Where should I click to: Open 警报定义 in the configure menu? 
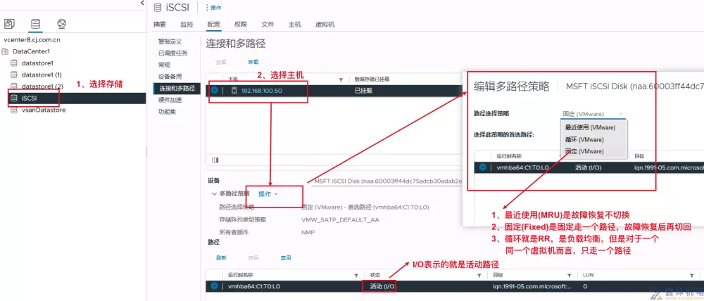(x=170, y=41)
